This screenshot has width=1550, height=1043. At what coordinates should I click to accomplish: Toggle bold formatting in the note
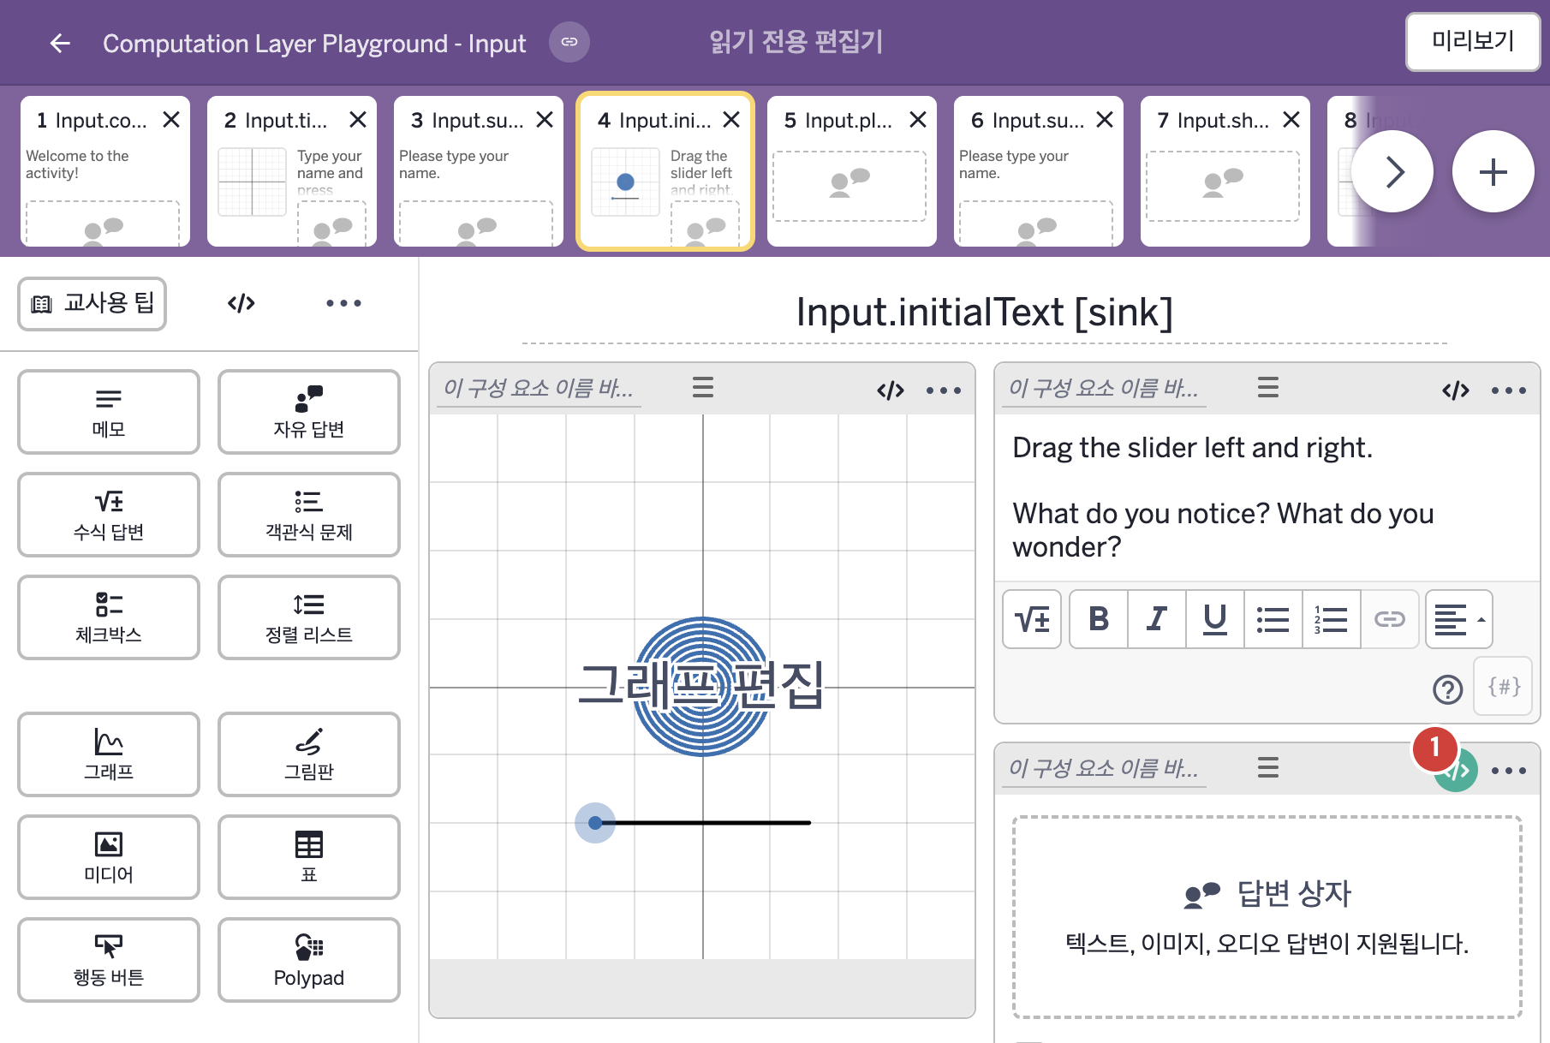pyautogui.click(x=1099, y=619)
